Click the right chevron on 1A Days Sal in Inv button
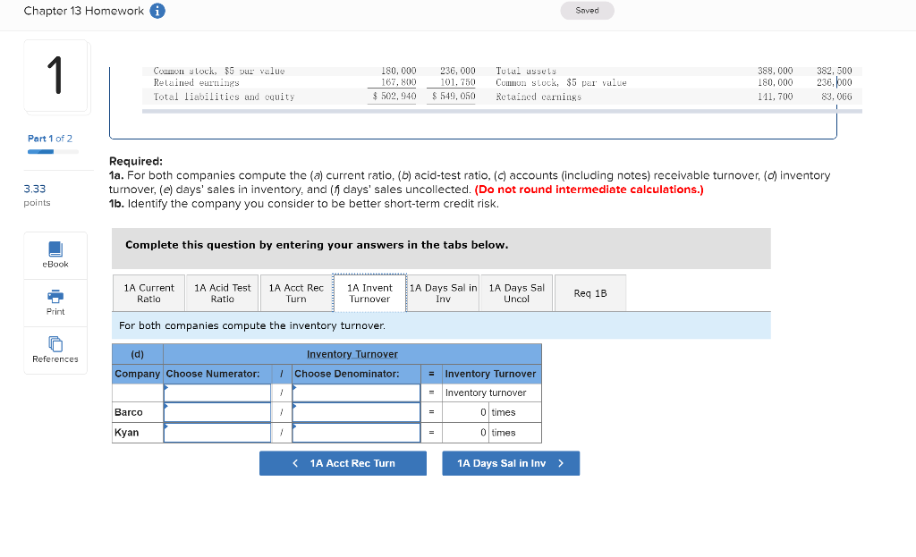 561,463
